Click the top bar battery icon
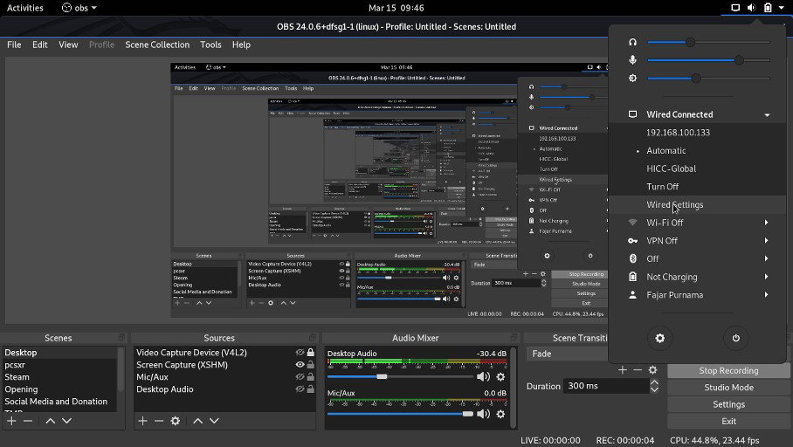Image resolution: width=793 pixels, height=447 pixels. tap(768, 8)
